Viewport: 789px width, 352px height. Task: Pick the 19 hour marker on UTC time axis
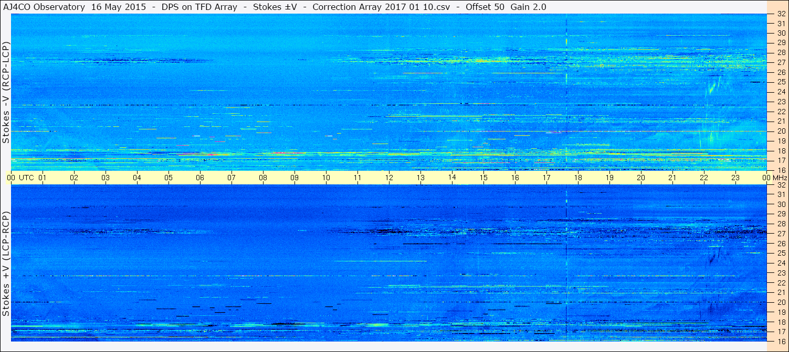tap(609, 178)
